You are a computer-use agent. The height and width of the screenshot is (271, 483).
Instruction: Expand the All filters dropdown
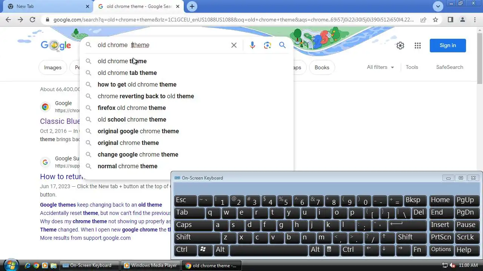click(380, 67)
